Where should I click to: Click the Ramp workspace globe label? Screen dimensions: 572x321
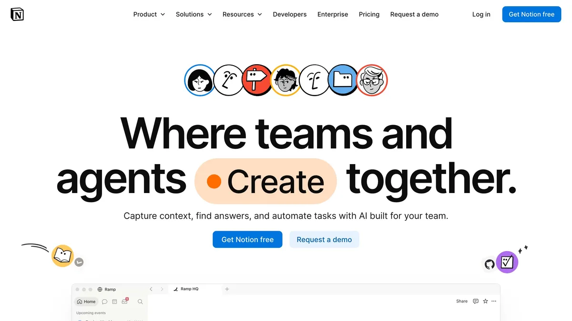[107, 289]
